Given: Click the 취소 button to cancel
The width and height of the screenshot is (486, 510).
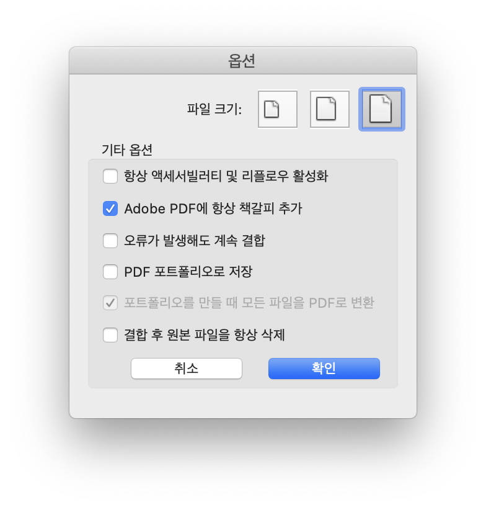Looking at the screenshot, I should [187, 369].
